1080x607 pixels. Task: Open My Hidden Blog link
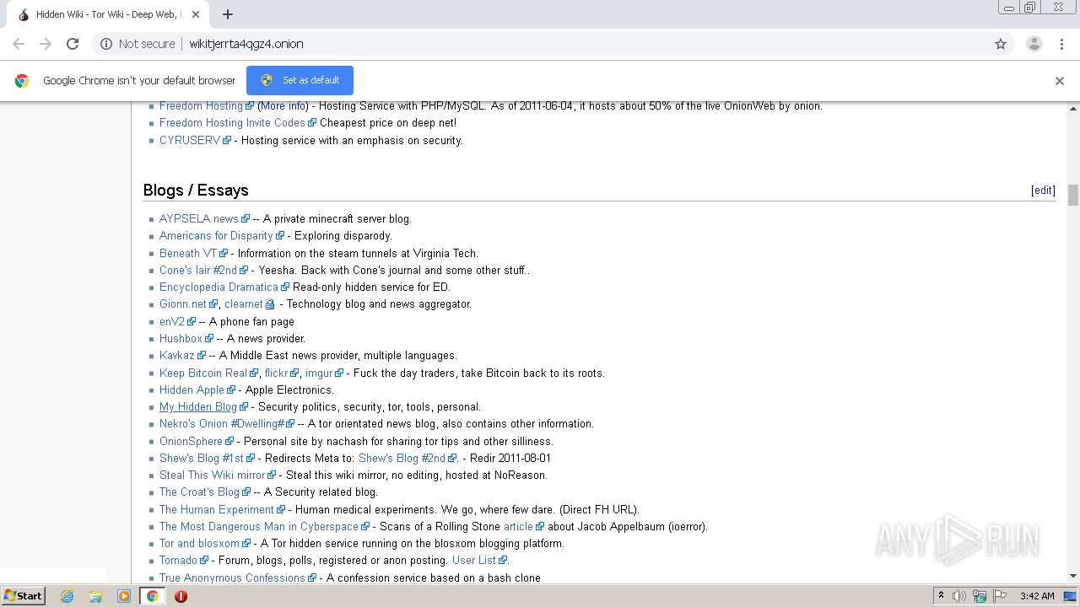point(198,407)
